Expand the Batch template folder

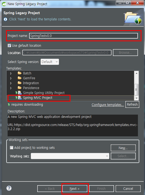[x=11, y=74]
